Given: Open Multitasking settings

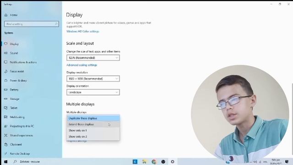Looking at the screenshot, I should [17, 117].
